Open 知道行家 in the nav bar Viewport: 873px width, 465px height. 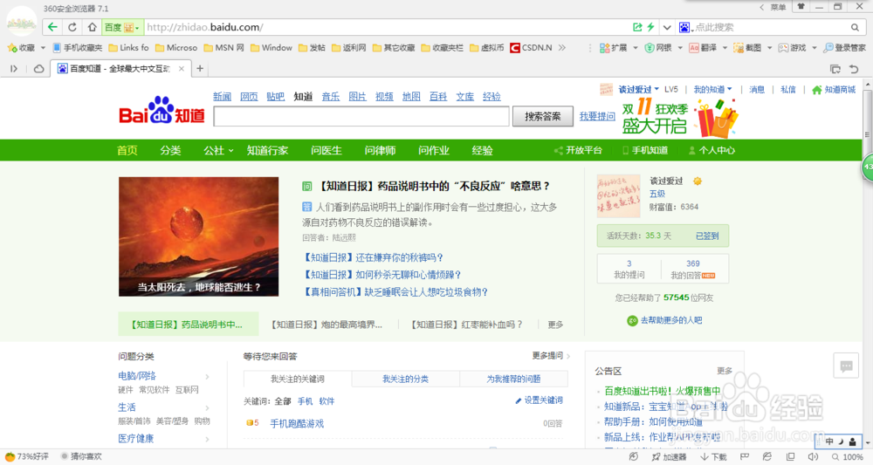(267, 150)
